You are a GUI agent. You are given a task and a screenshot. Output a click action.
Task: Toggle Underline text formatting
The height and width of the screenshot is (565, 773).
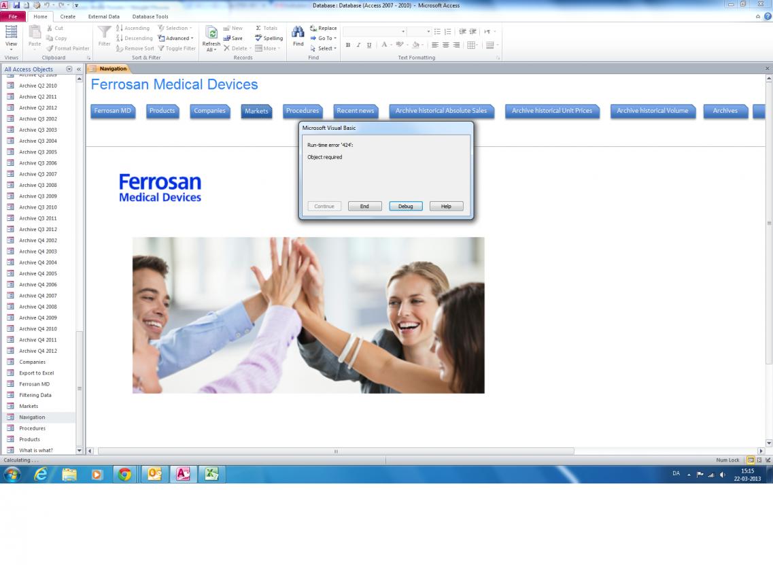(368, 45)
